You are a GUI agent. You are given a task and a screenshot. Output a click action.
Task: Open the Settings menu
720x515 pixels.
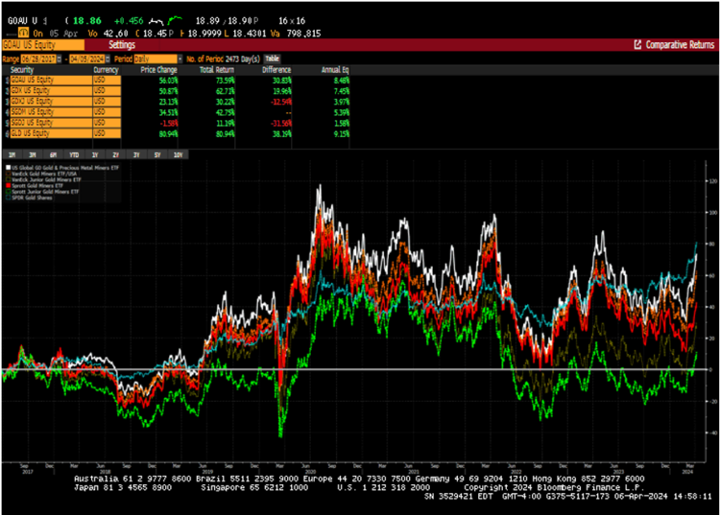click(x=122, y=45)
